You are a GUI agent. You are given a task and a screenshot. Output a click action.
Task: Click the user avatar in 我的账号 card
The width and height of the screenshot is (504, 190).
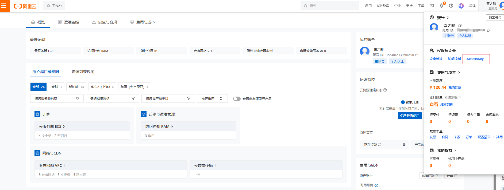(x=365, y=51)
